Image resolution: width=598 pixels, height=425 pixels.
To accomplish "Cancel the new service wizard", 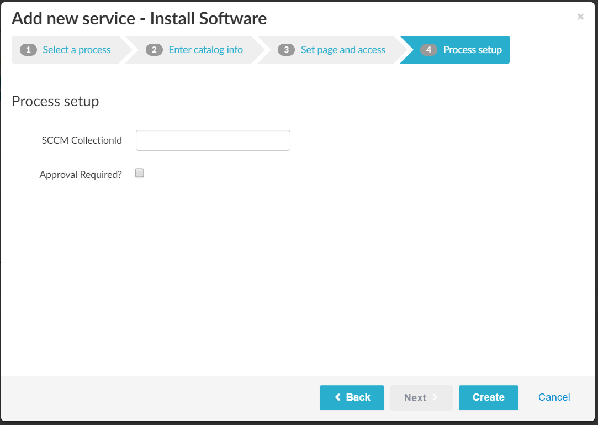I will [x=554, y=397].
